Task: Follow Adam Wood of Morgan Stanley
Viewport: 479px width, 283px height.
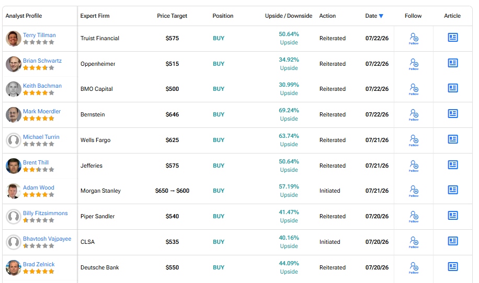Action: tap(414, 191)
